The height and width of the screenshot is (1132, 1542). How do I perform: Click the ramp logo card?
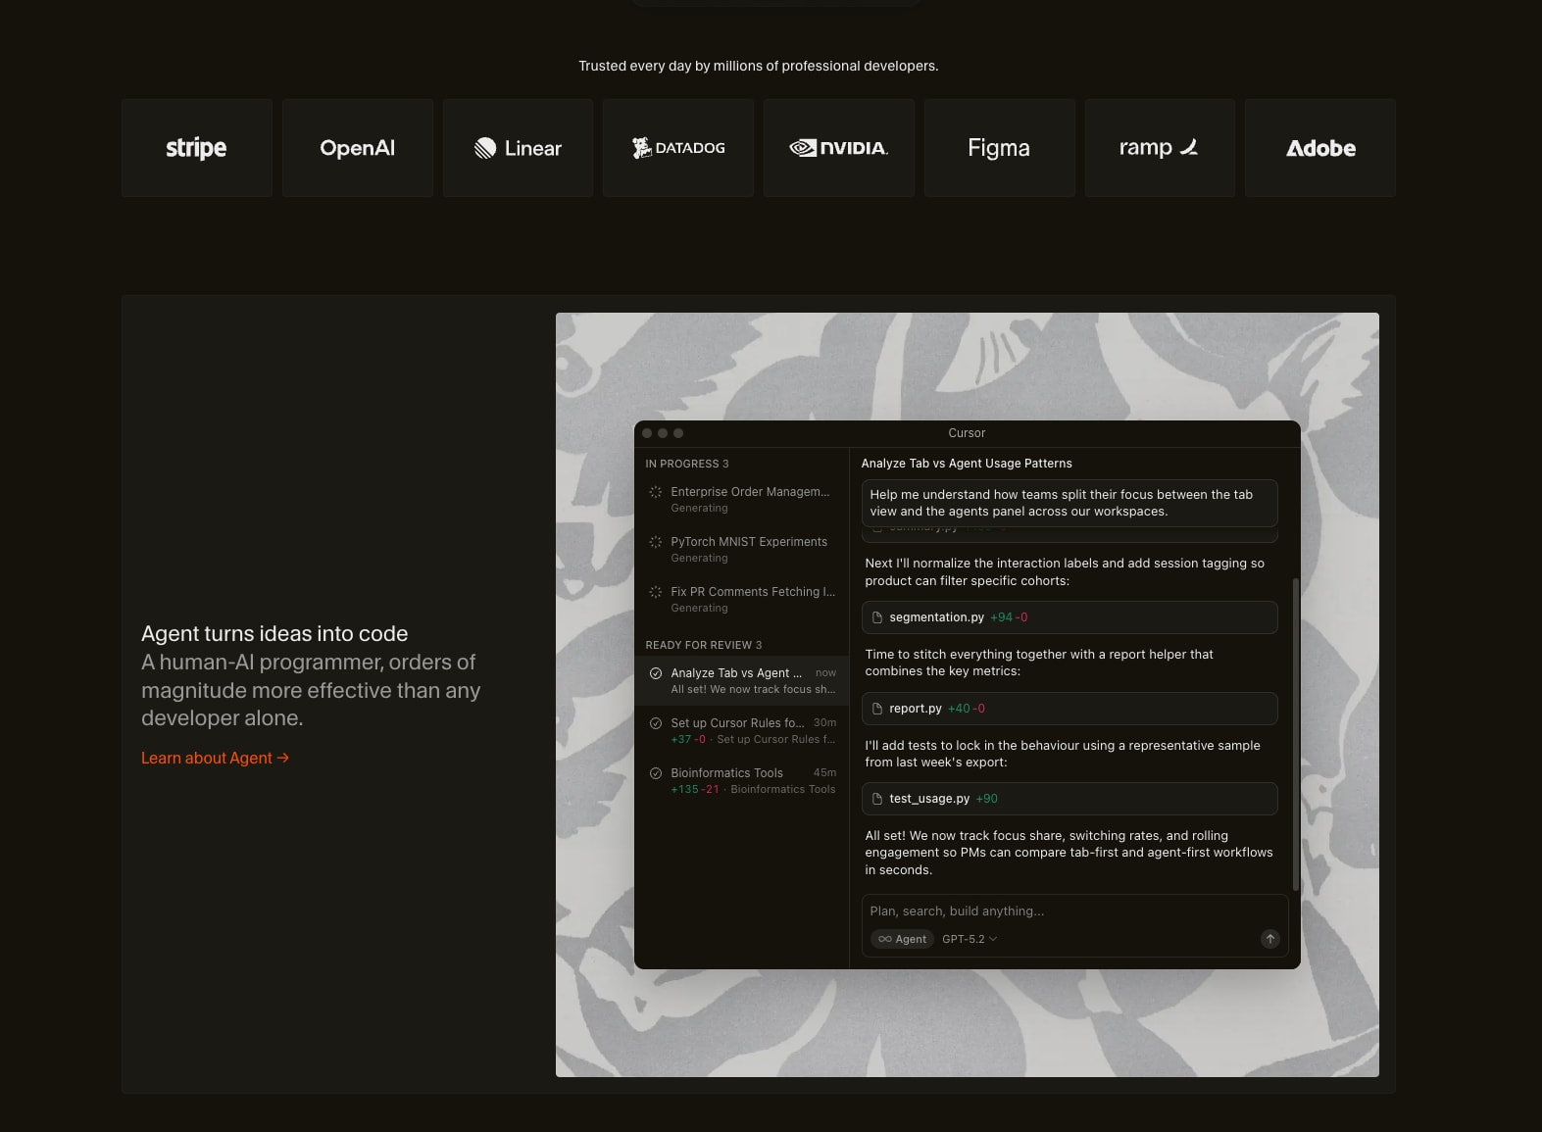pos(1160,148)
